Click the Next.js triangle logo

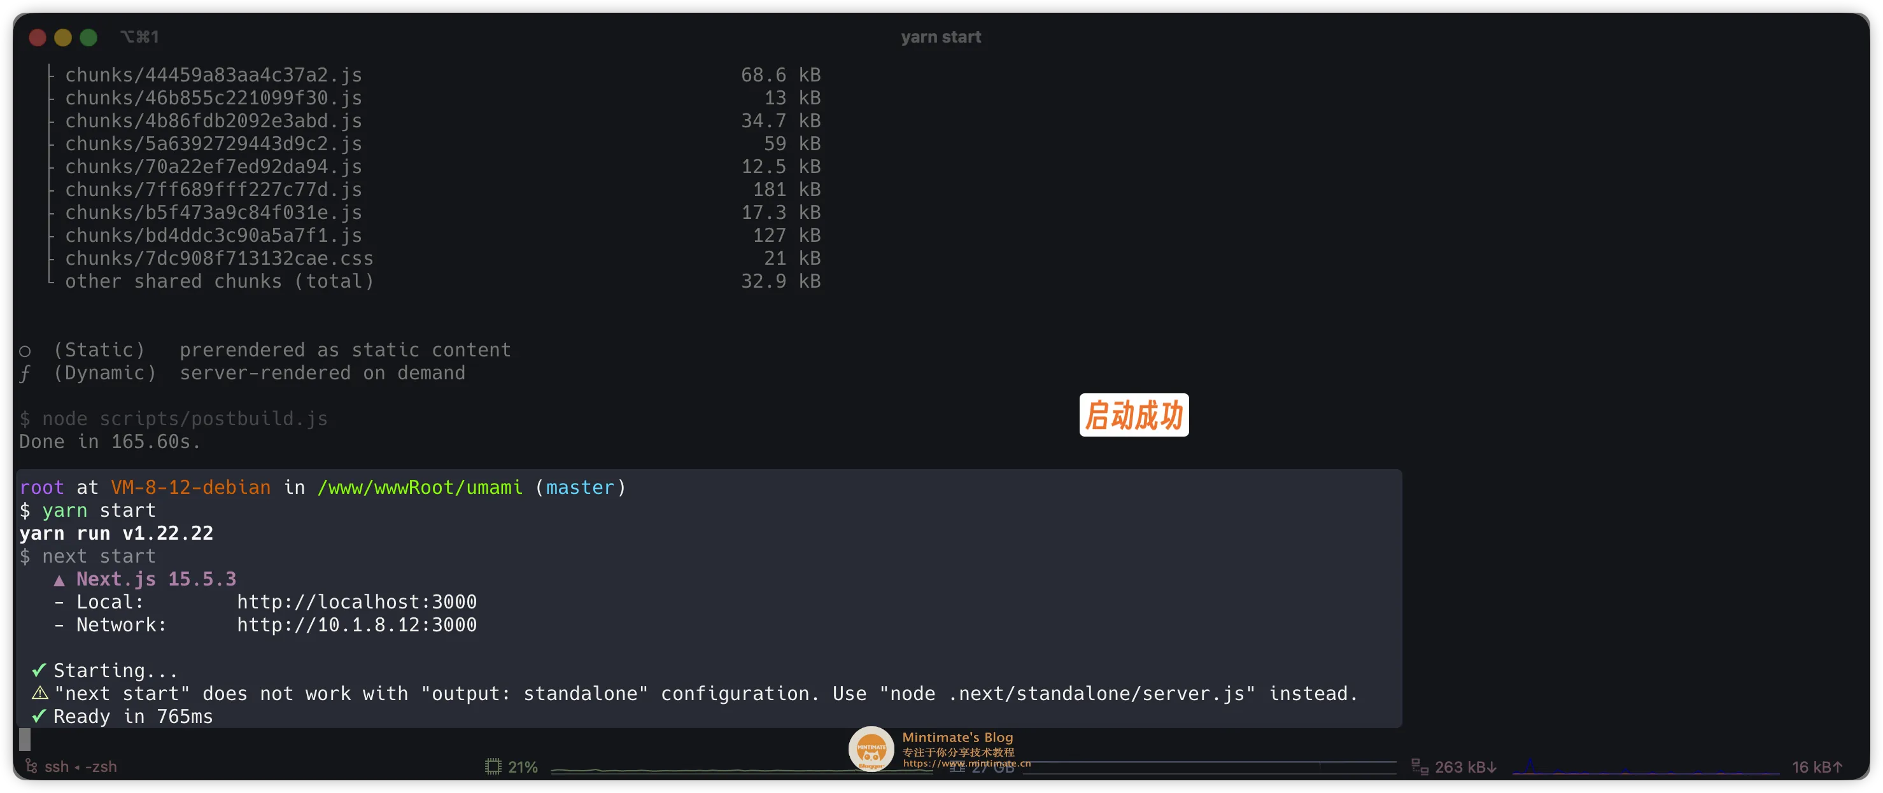59,580
